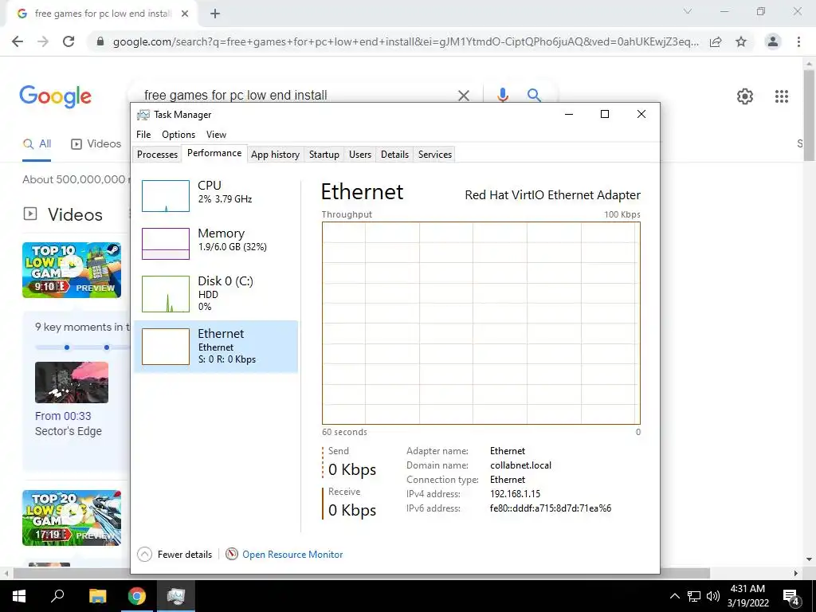Open the network tray icon
The height and width of the screenshot is (612, 816).
click(694, 596)
